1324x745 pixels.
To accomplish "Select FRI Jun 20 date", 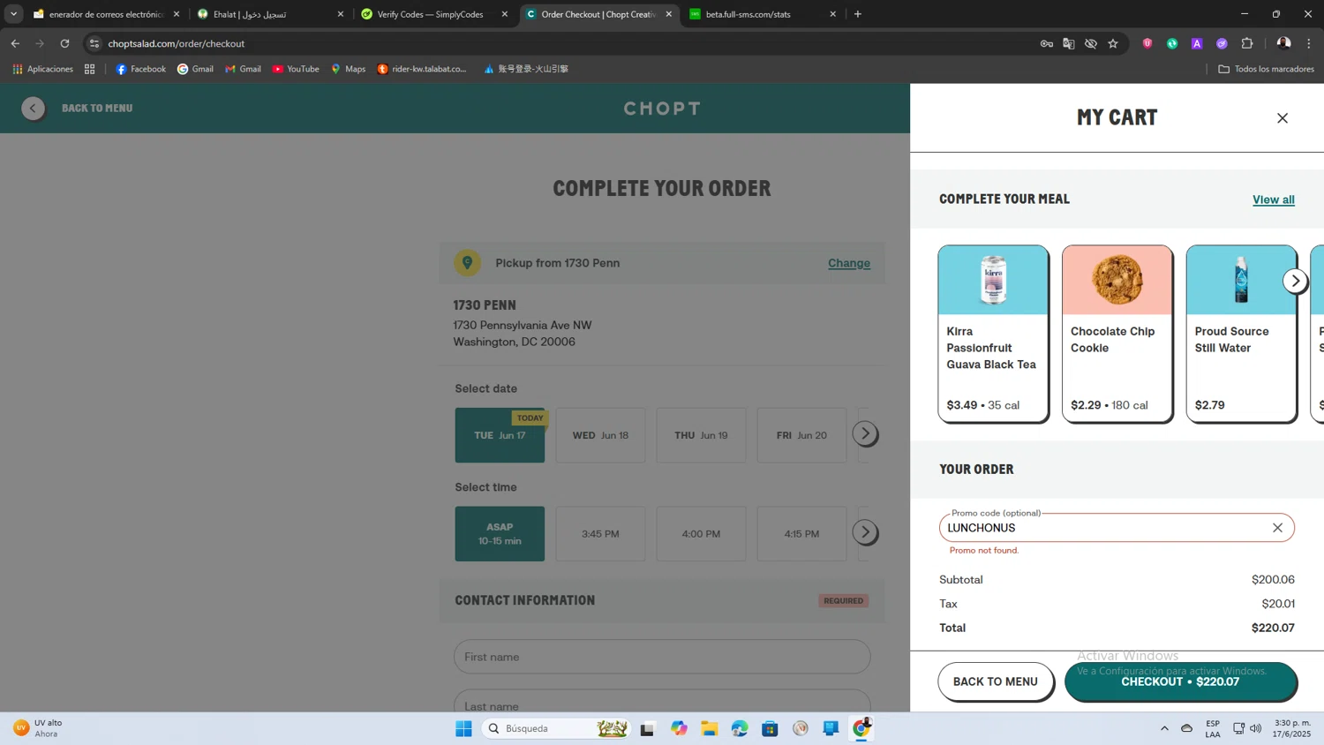I will (801, 435).
